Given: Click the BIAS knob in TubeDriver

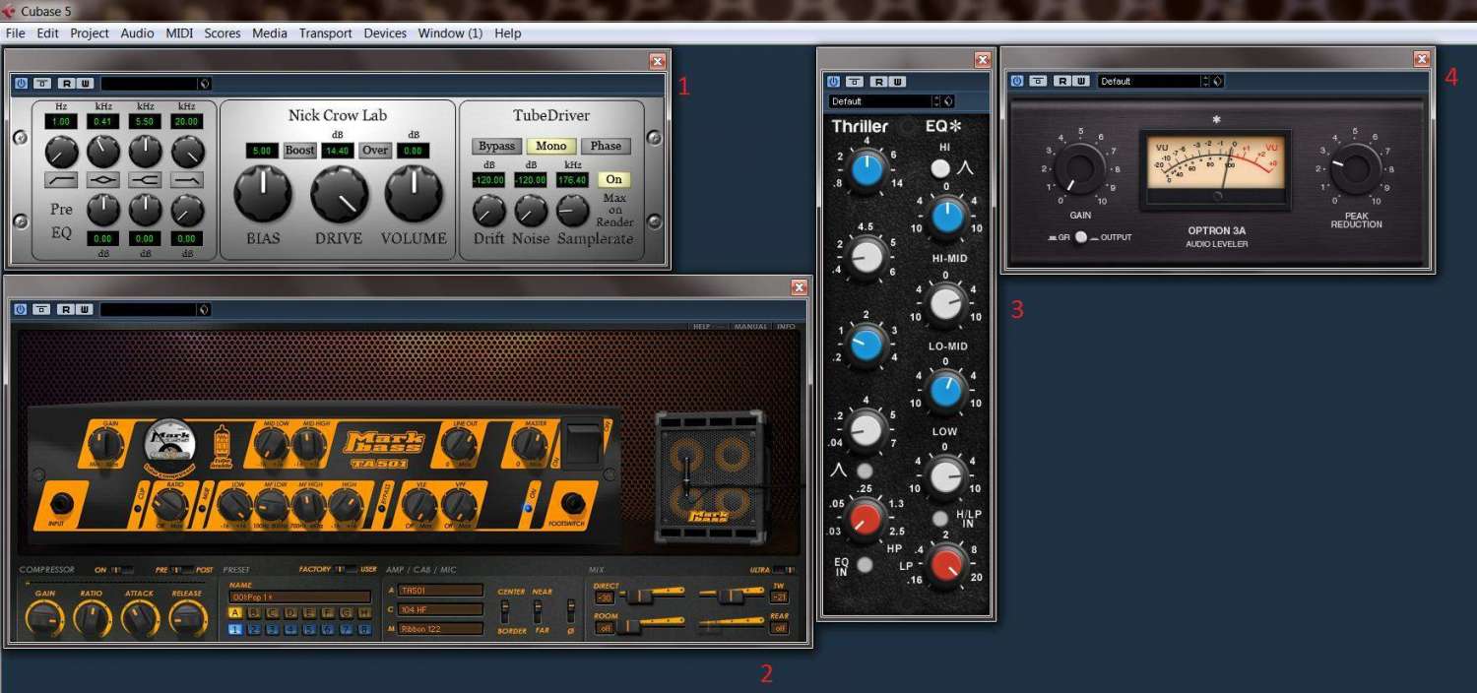Looking at the screenshot, I should tap(263, 193).
